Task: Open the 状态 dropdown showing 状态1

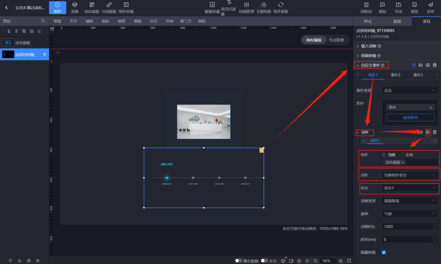Action: (410, 188)
